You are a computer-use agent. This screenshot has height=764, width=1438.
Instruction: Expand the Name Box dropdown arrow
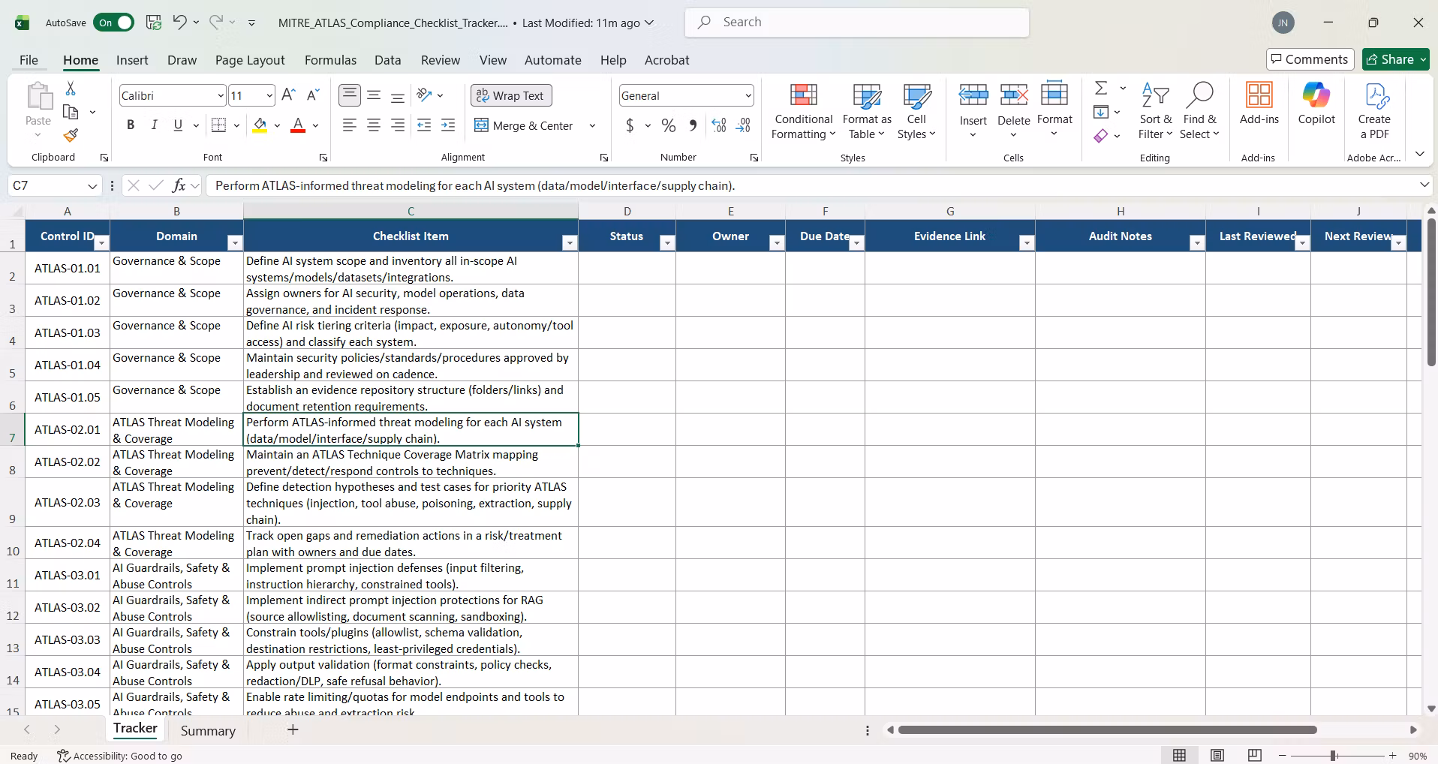point(92,185)
